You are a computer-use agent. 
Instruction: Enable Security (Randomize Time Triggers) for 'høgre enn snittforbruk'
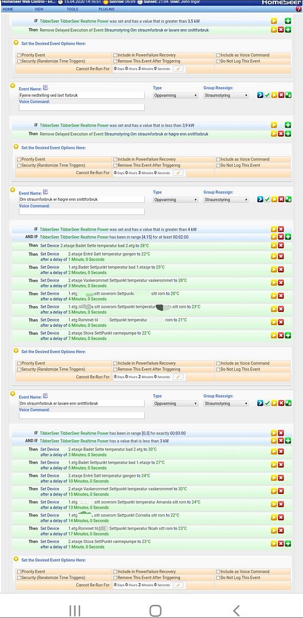click(x=19, y=369)
